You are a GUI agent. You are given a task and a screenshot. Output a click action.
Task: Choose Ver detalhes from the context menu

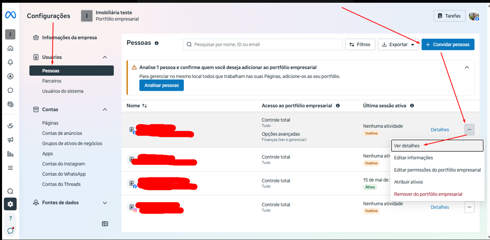click(x=437, y=146)
